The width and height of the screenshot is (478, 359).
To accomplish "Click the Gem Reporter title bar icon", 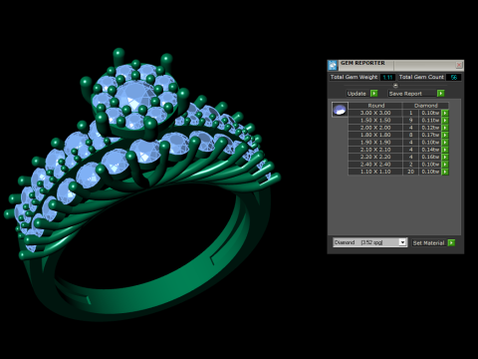I will 333,65.
